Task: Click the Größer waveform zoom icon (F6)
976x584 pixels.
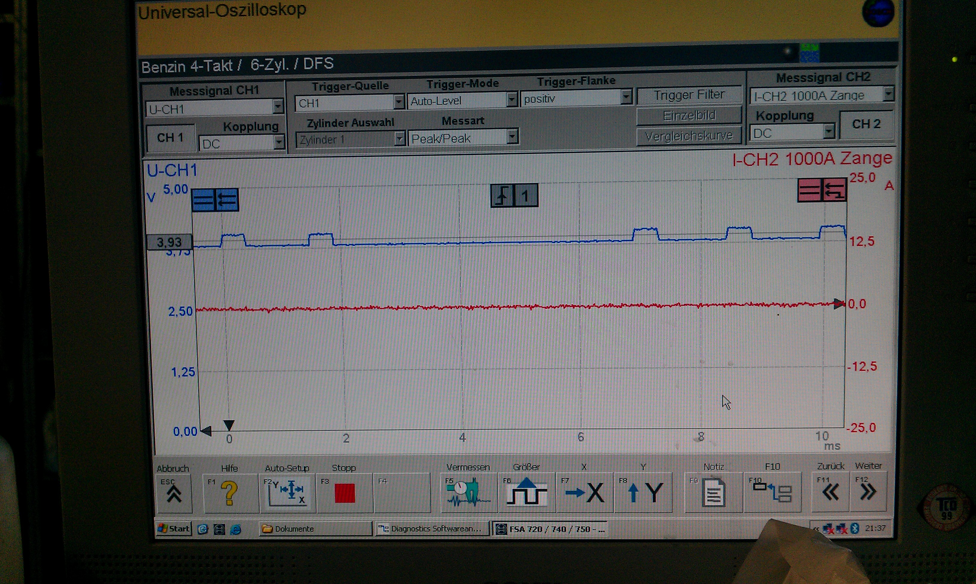Action: tap(526, 493)
